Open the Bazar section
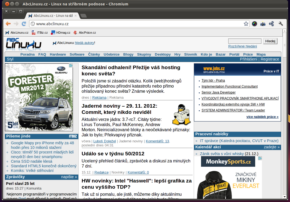290x202 pixels. (x=221, y=54)
